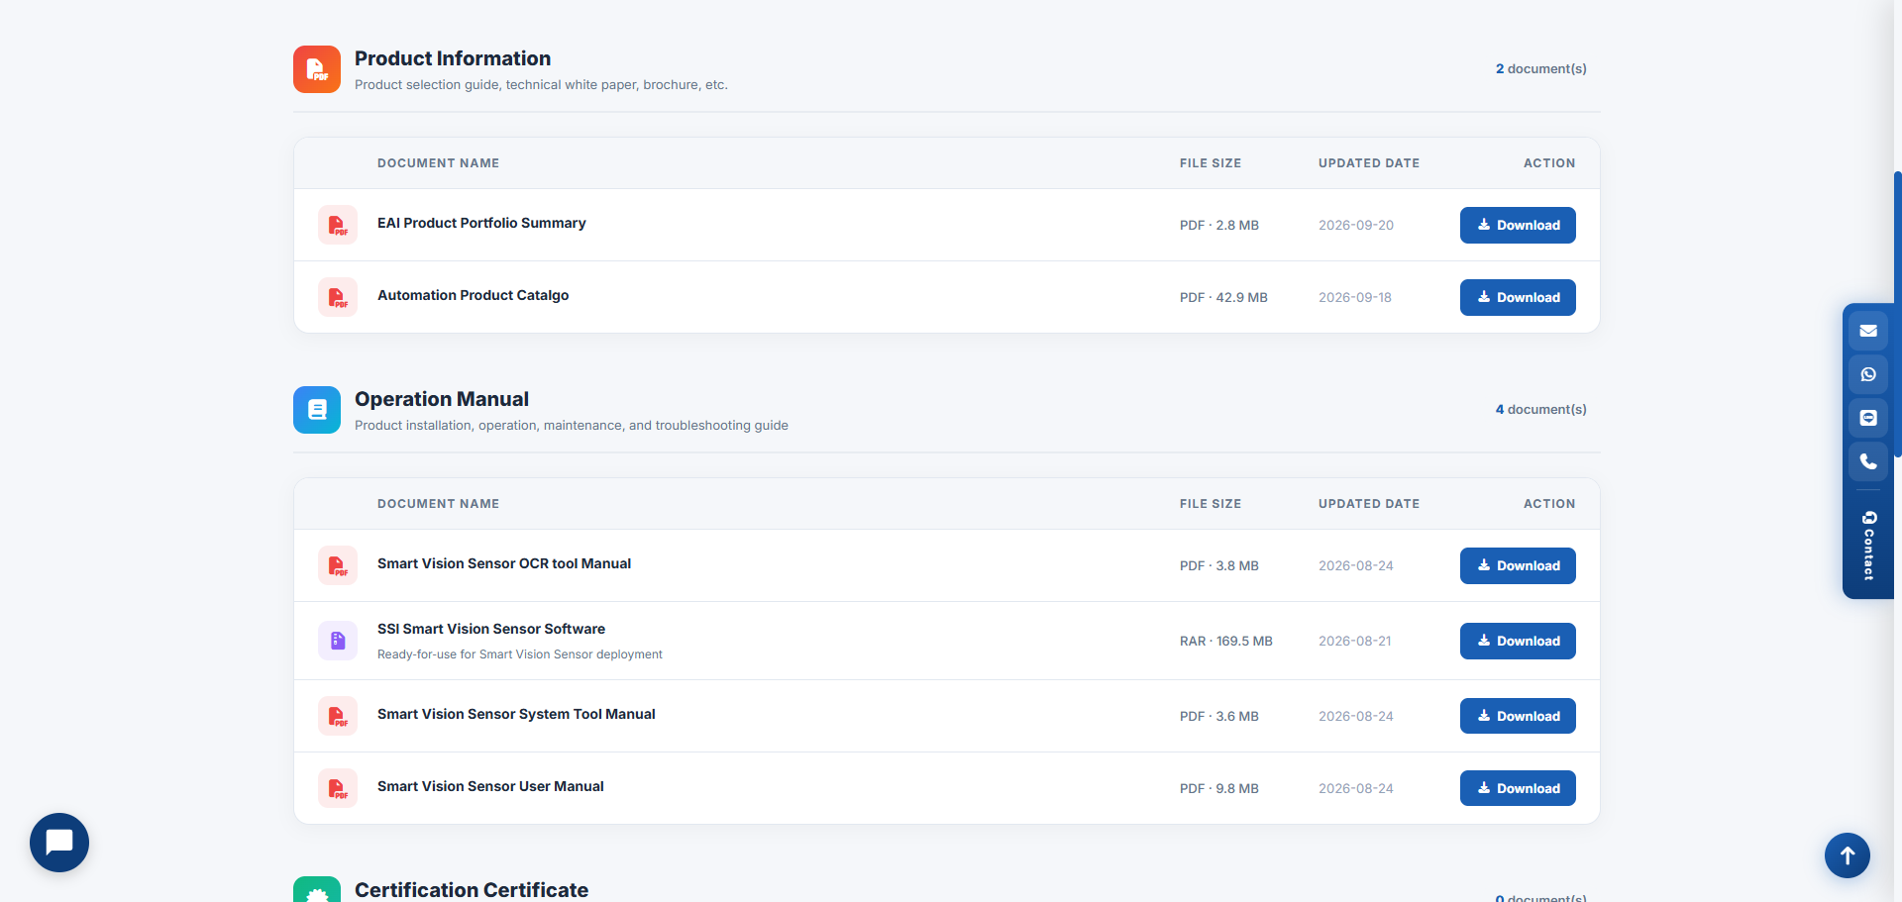Viewport: 1902px width, 902px height.
Task: Click file size 'RAR · 169.5 MB'
Action: tap(1226, 641)
